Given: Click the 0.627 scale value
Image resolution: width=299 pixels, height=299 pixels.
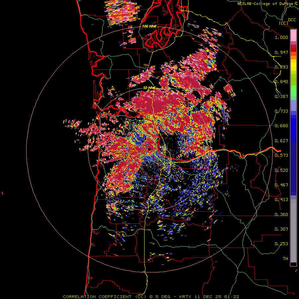Looking at the screenshot, I should coord(281,141).
